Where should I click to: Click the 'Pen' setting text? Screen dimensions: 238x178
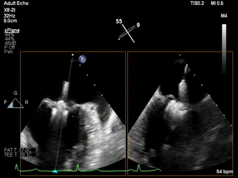point(9,52)
